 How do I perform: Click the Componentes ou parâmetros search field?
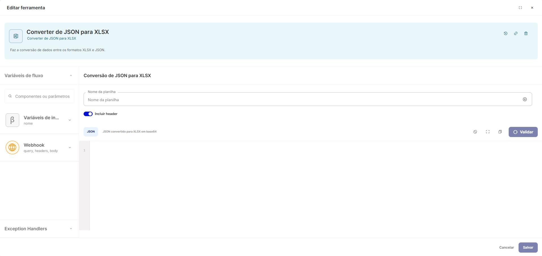(x=42, y=96)
